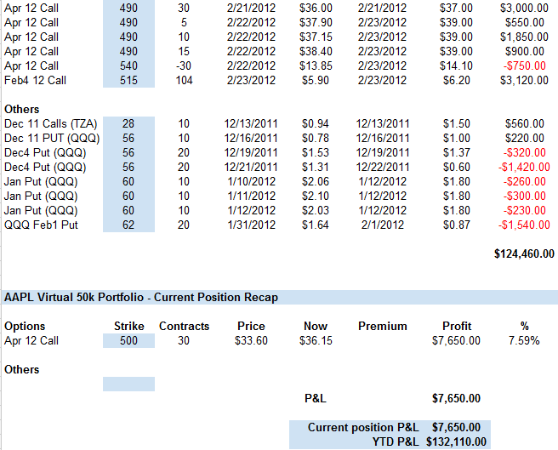Select the strike 500 cell
Image resolution: width=558 pixels, height=450 pixels.
click(x=128, y=340)
